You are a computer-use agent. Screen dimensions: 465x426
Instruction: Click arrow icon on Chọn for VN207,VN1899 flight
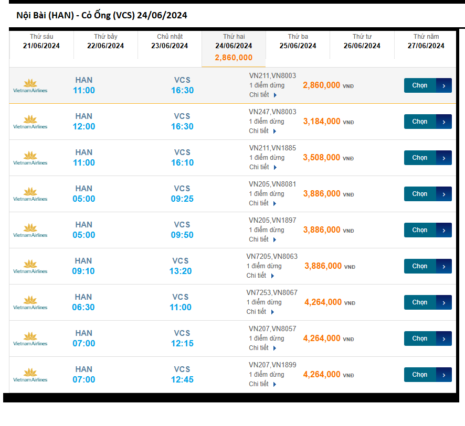(443, 375)
